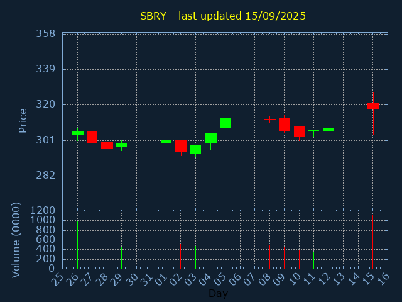Click the day-axis label 01

point(161,279)
